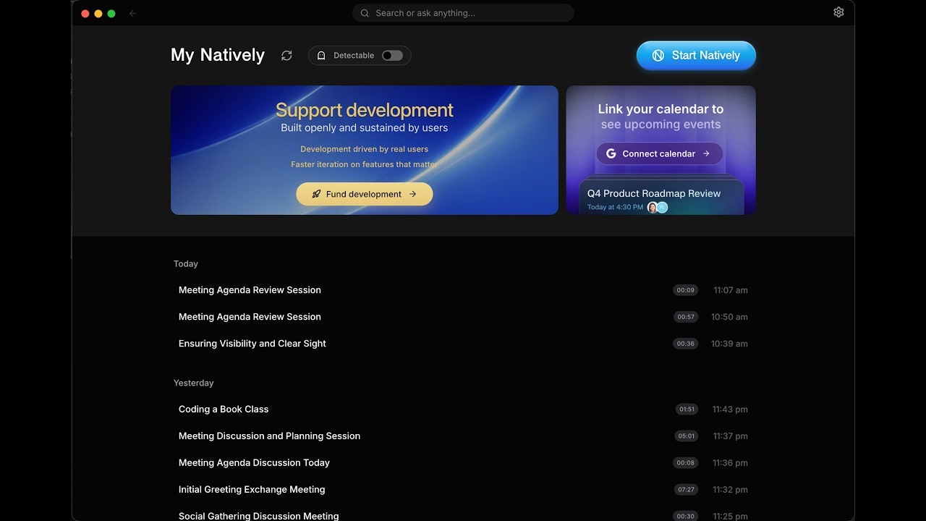Image resolution: width=926 pixels, height=521 pixels.
Task: Click the search magnifier icon
Action: (x=365, y=13)
